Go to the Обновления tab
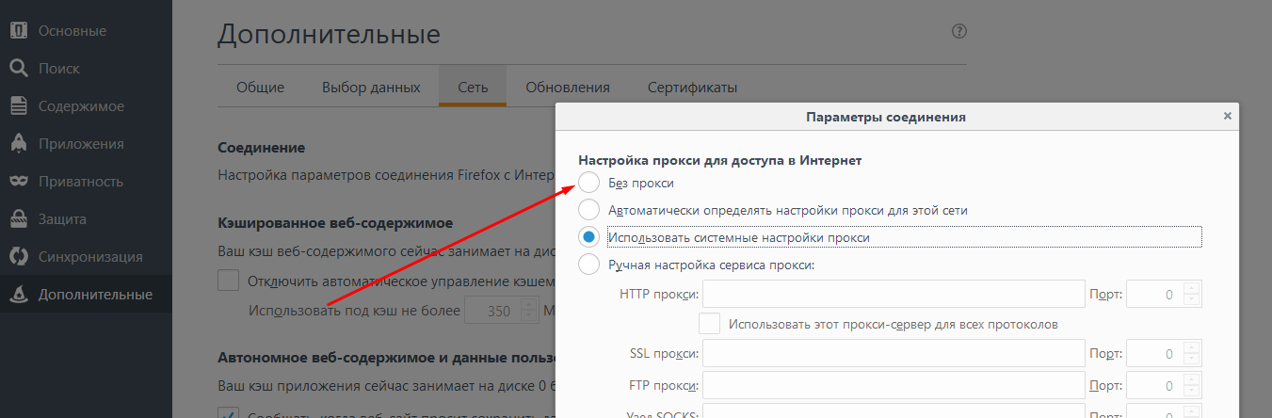Image resolution: width=1272 pixels, height=418 pixels. pyautogui.click(x=567, y=88)
